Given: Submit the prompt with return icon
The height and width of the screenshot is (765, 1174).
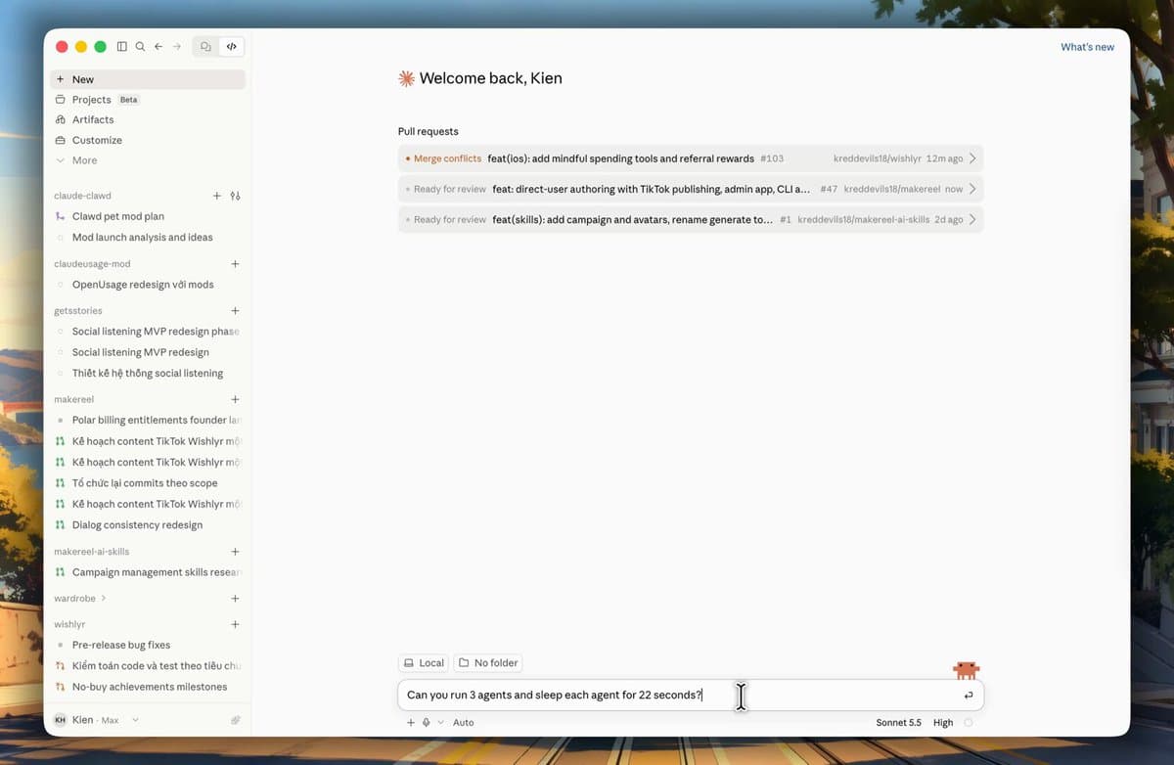Looking at the screenshot, I should point(968,696).
